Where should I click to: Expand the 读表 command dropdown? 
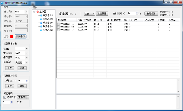coord(93,14)
